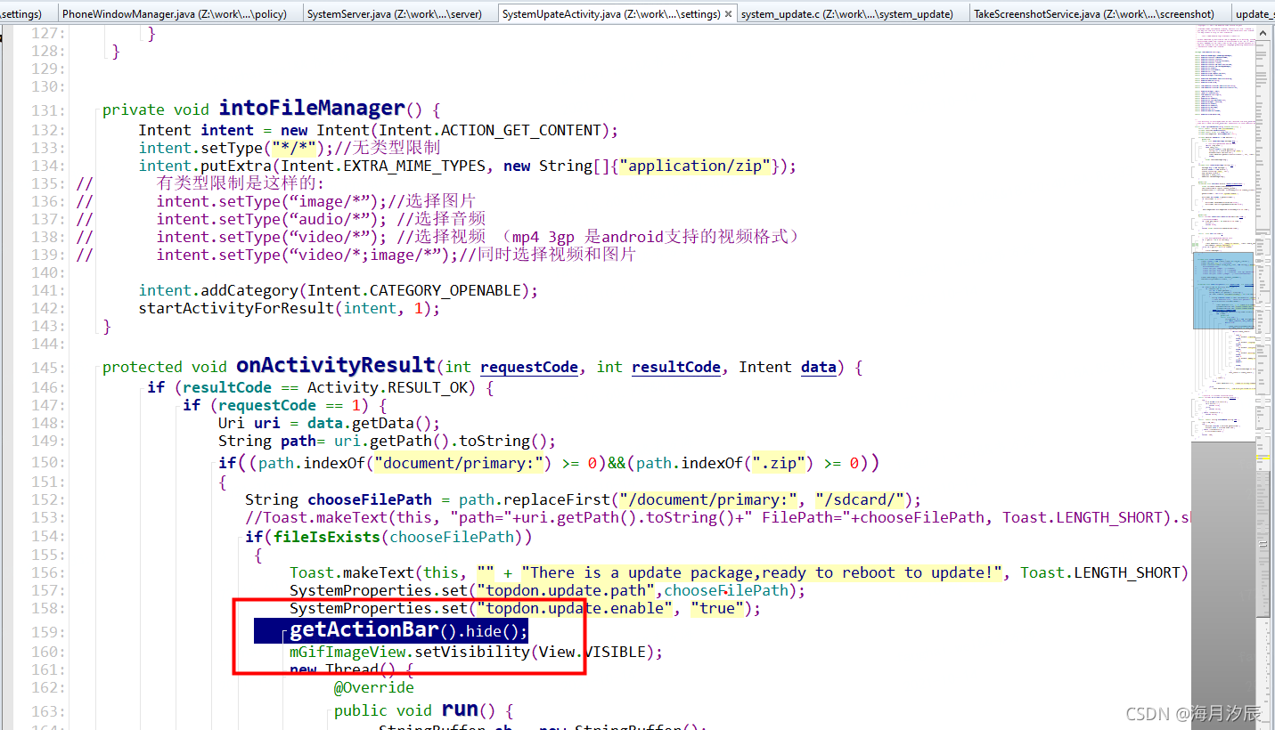Viewport: 1275px width, 730px height.
Task: Switch to the PhoneWindowManager.java tab
Action: coord(173,14)
